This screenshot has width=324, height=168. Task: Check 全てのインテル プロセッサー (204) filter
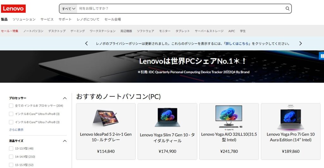click(x=11, y=106)
